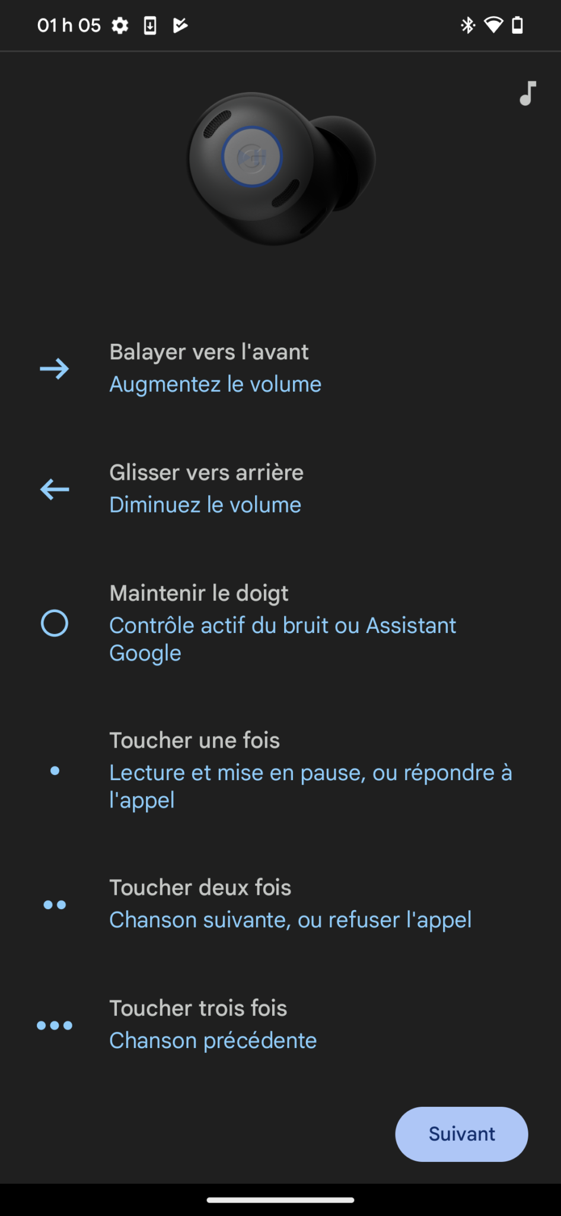Tap the "Balayer vers l'avant" heading
561x1216 pixels.
click(209, 352)
